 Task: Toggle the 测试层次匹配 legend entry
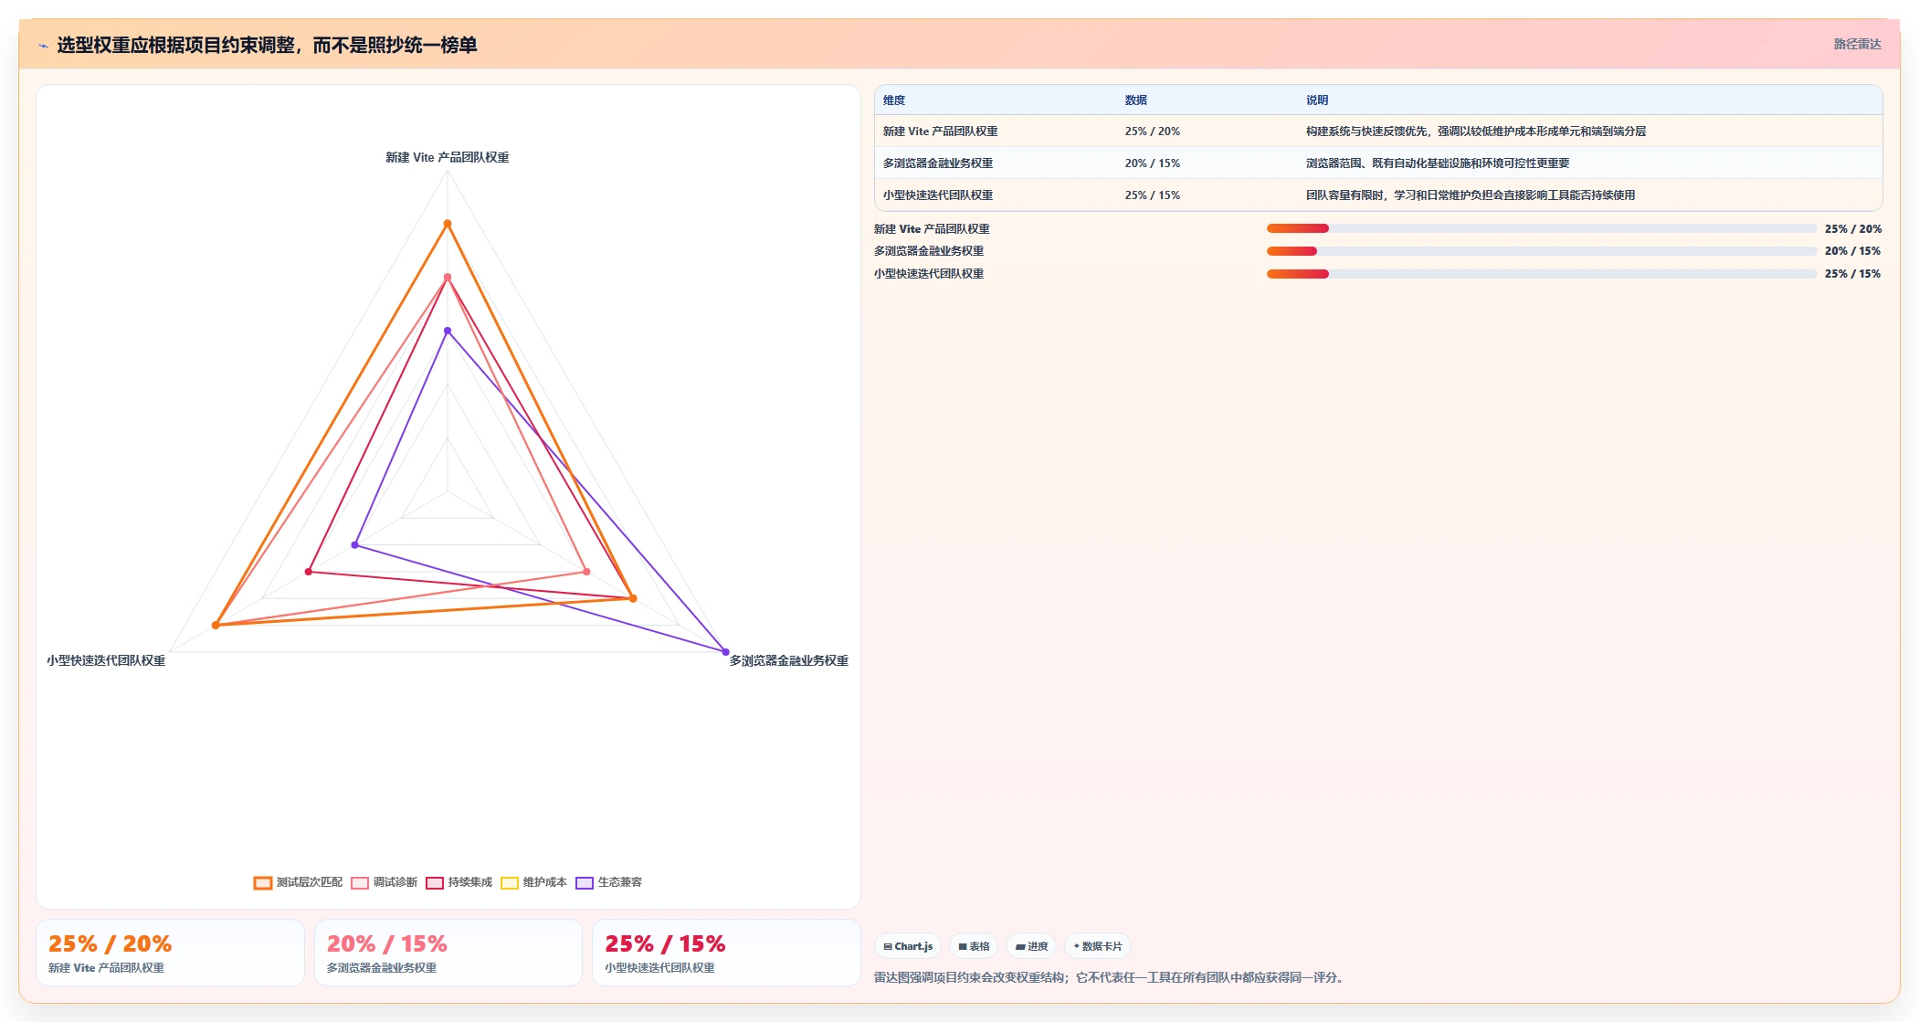298,882
